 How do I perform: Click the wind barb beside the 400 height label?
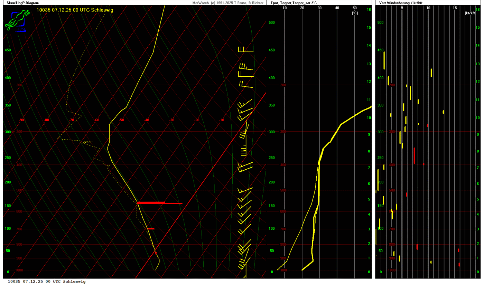pyautogui.click(x=246, y=74)
